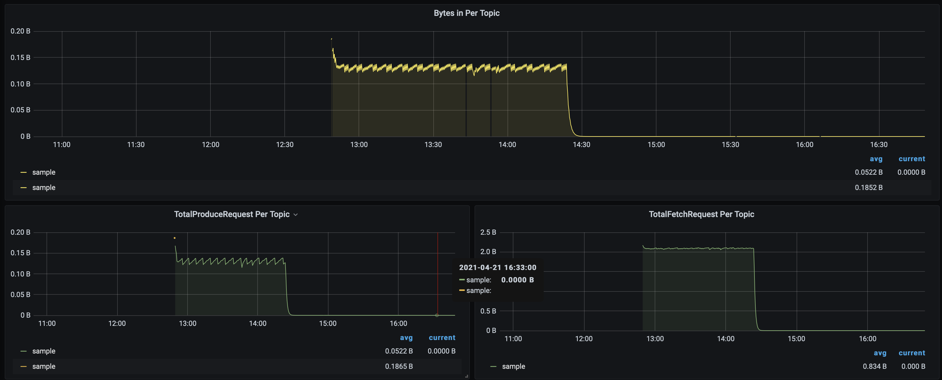942x380 pixels.
Task: Open the Bytes in Per Topic title menu
Action: point(466,13)
